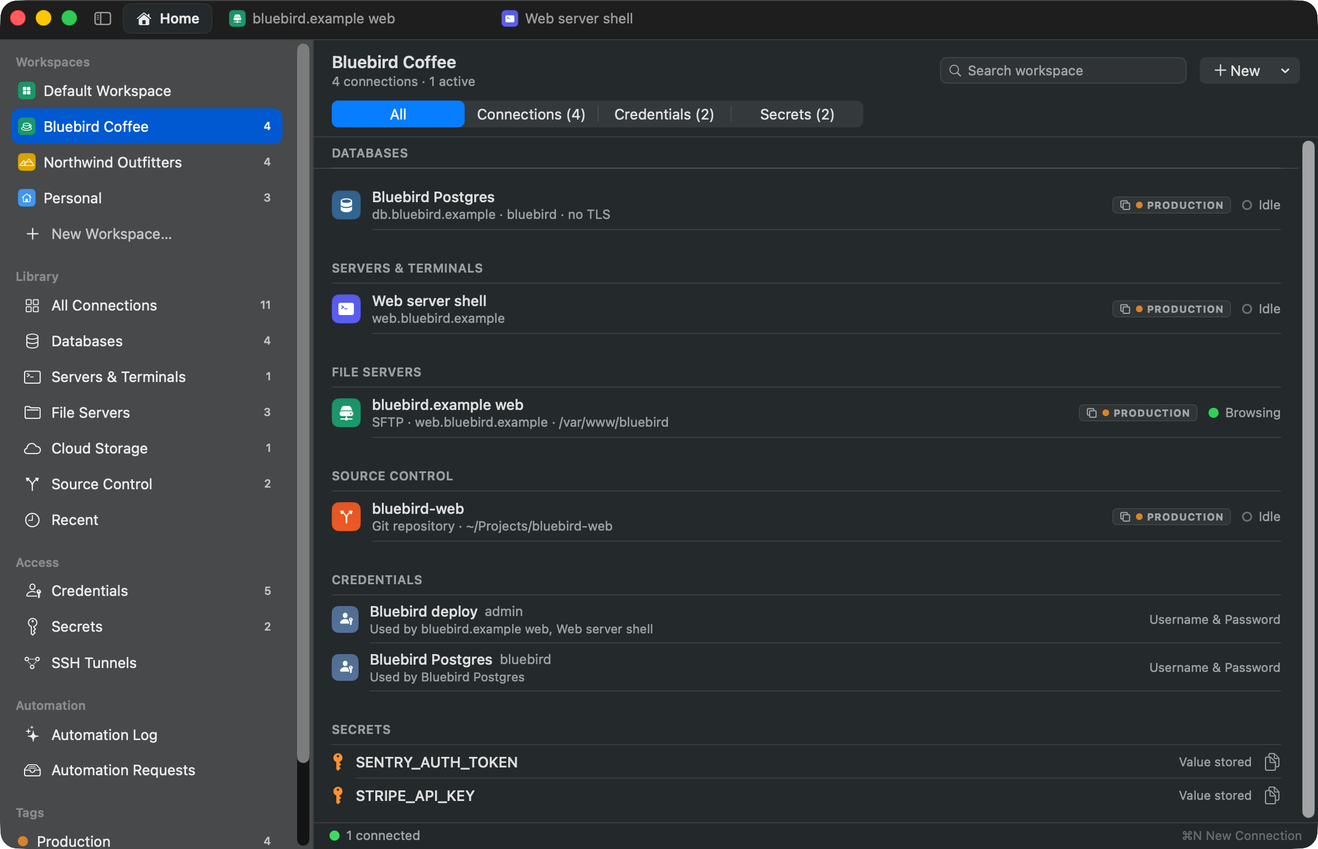
Task: Click the Bluebird deploy credential icon
Action: click(345, 619)
